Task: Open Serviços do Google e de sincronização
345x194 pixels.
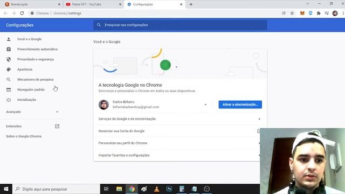Action: (x=180, y=119)
